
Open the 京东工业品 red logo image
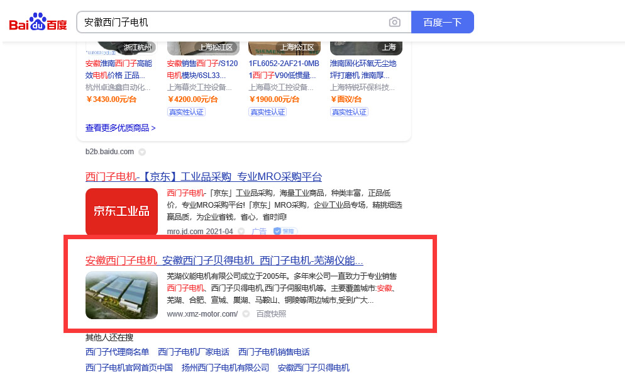[x=121, y=211]
